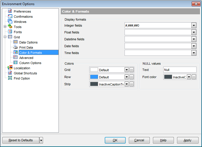The image size is (202, 147).
Task: Click the white Grid color swatch
Action: [94, 70]
